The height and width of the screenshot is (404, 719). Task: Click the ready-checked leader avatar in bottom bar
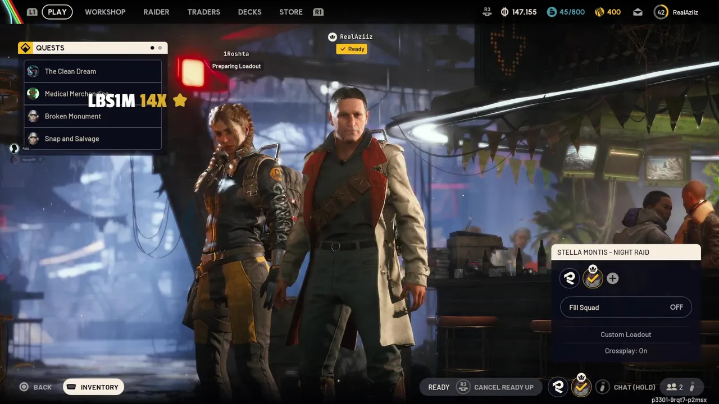click(581, 387)
